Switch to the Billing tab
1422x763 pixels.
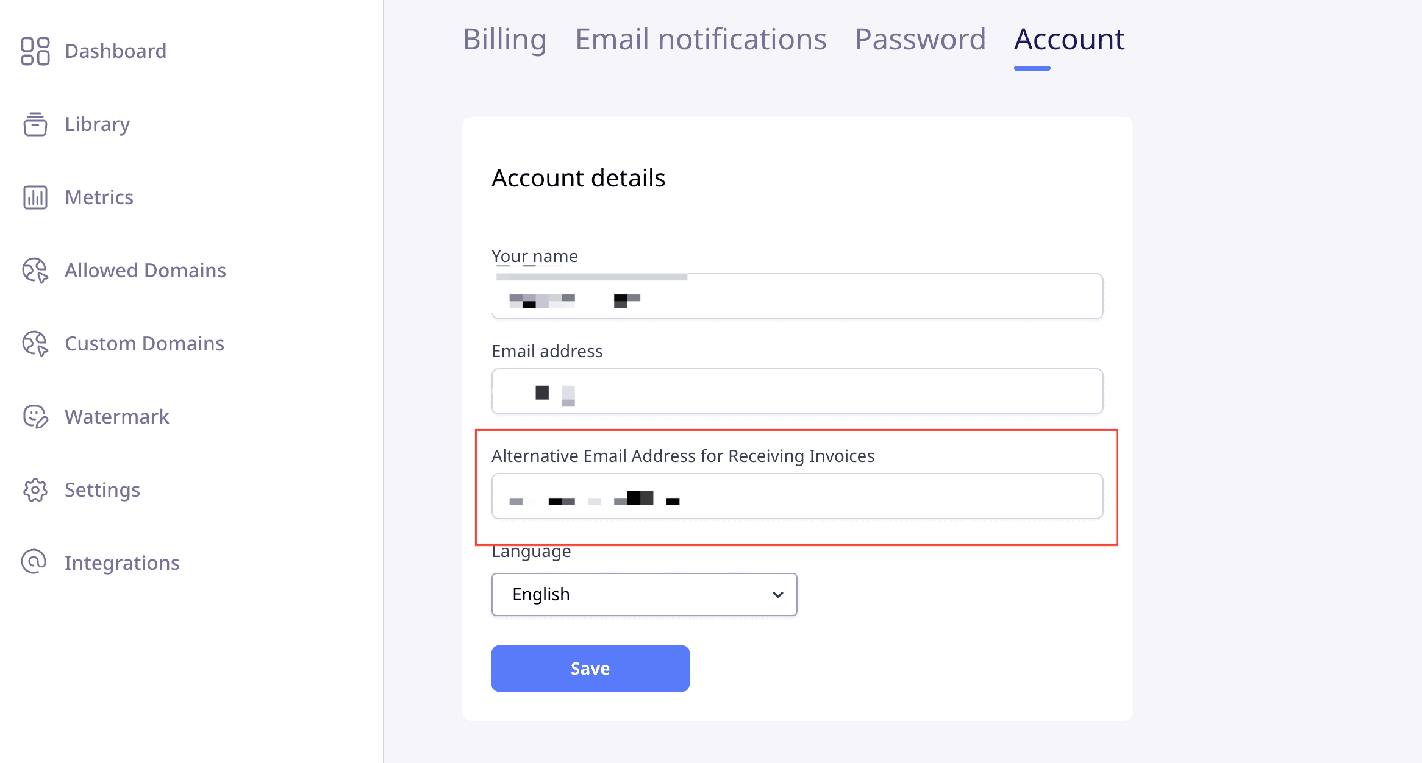[504, 40]
